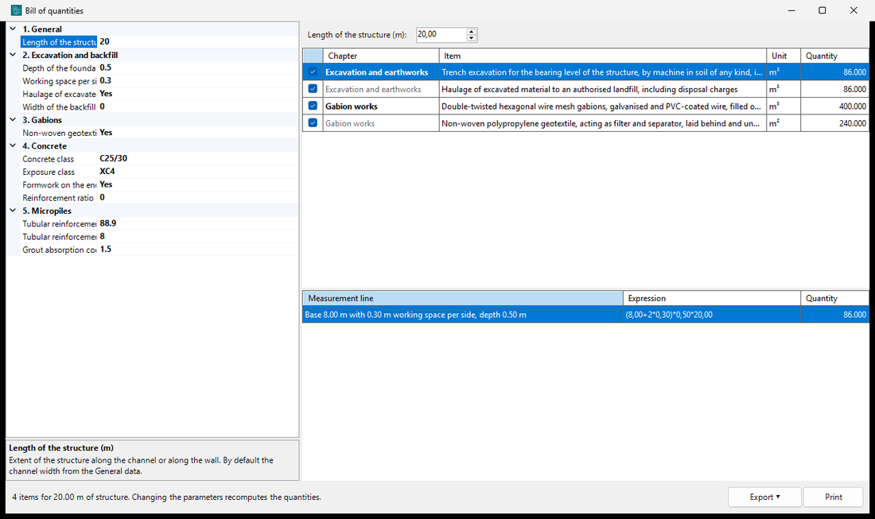Open the Export dropdown button
Viewport: 875px width, 519px height.
click(x=764, y=497)
